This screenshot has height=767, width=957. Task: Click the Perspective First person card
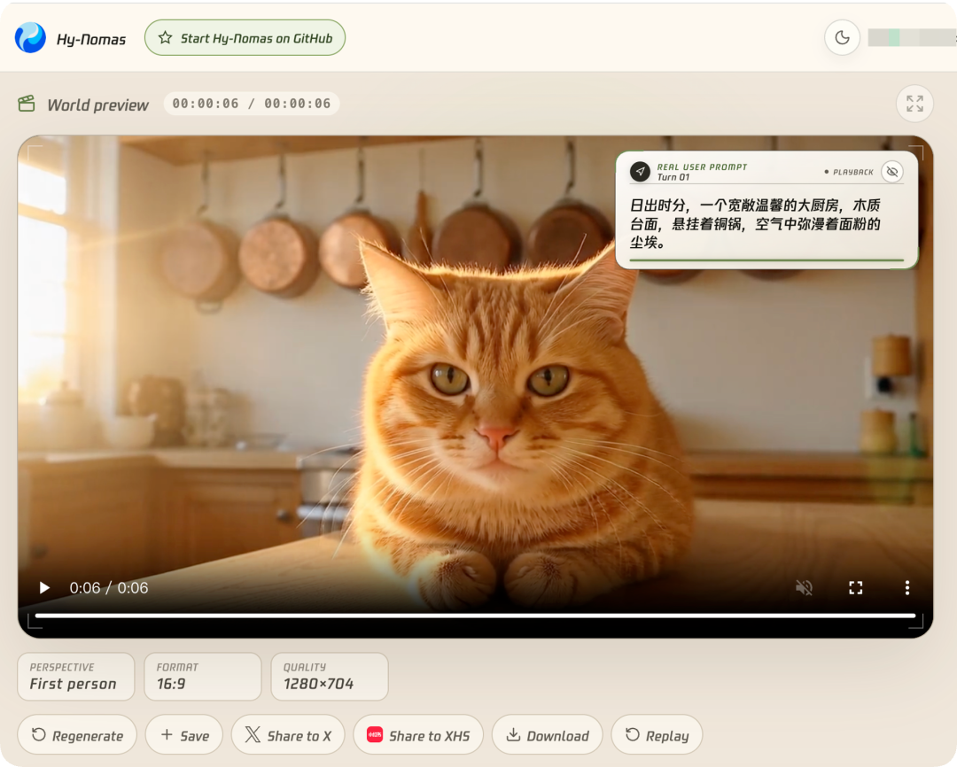[x=75, y=677]
